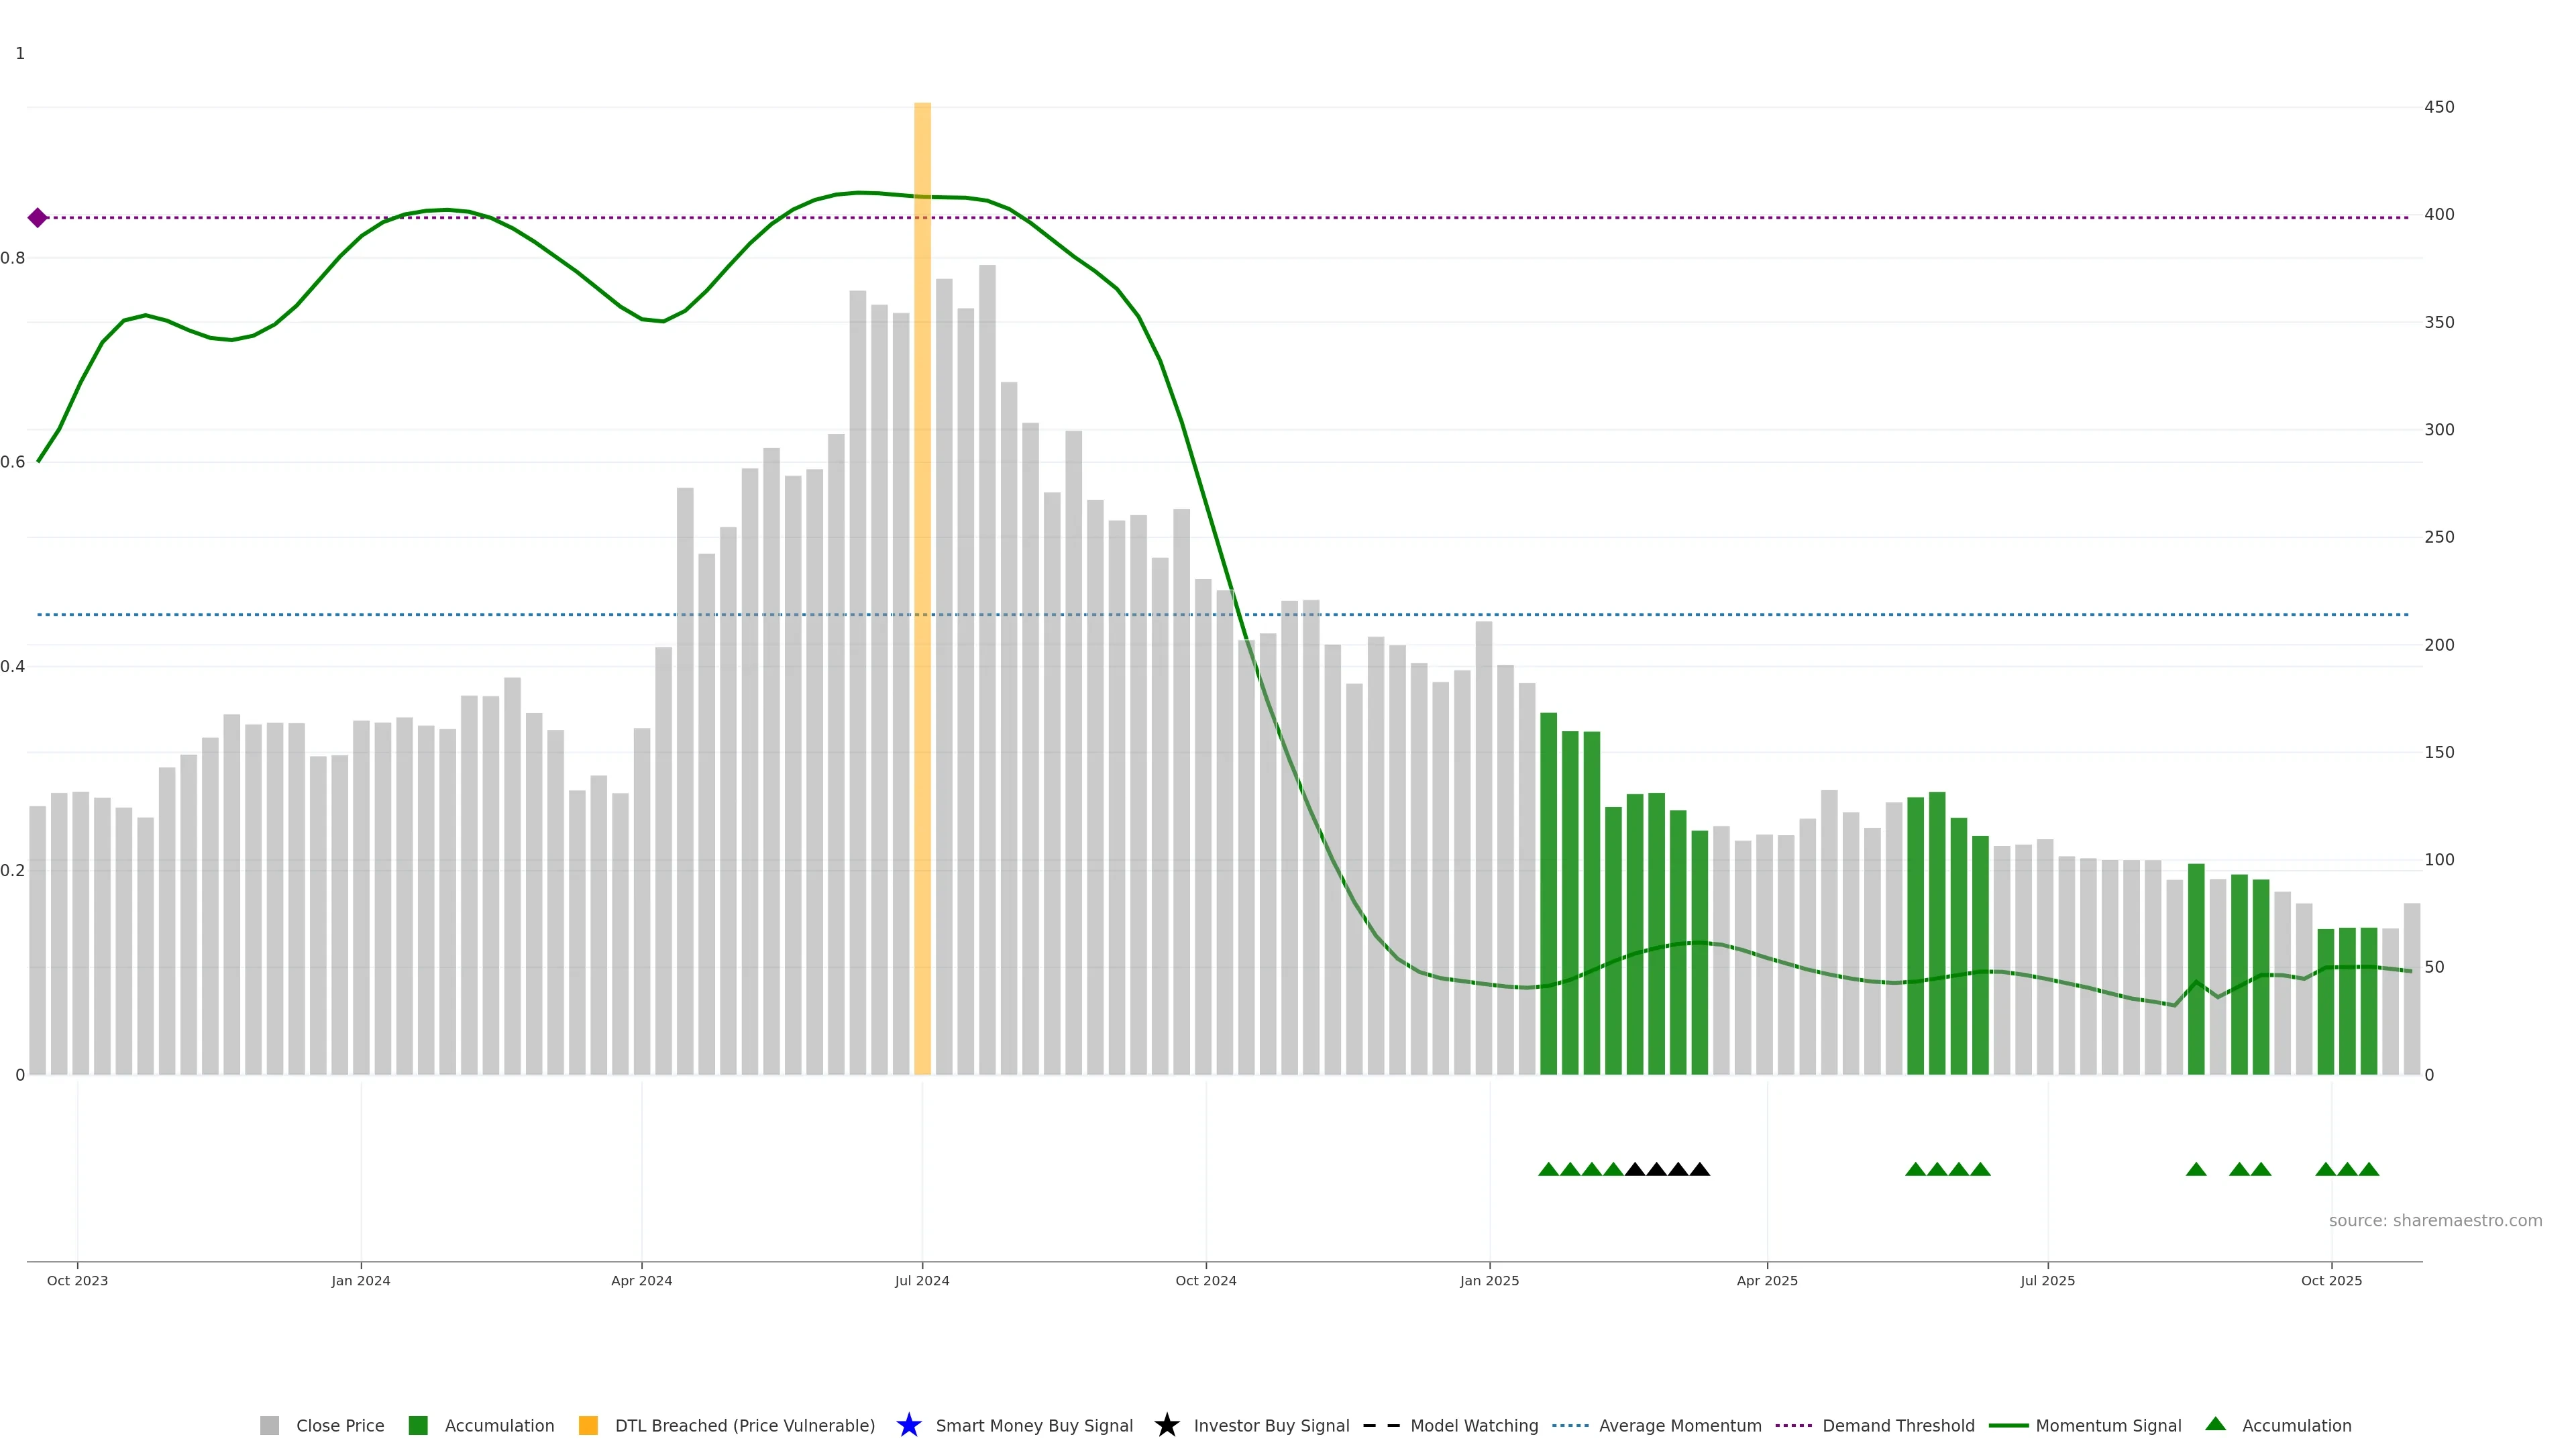Click the last black triangle marker

tap(1699, 1169)
